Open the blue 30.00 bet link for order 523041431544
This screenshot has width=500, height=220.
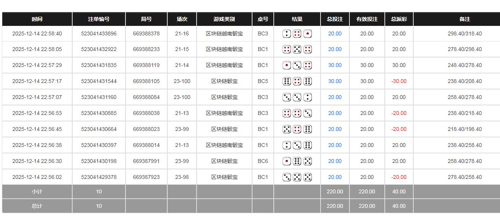click(x=335, y=81)
